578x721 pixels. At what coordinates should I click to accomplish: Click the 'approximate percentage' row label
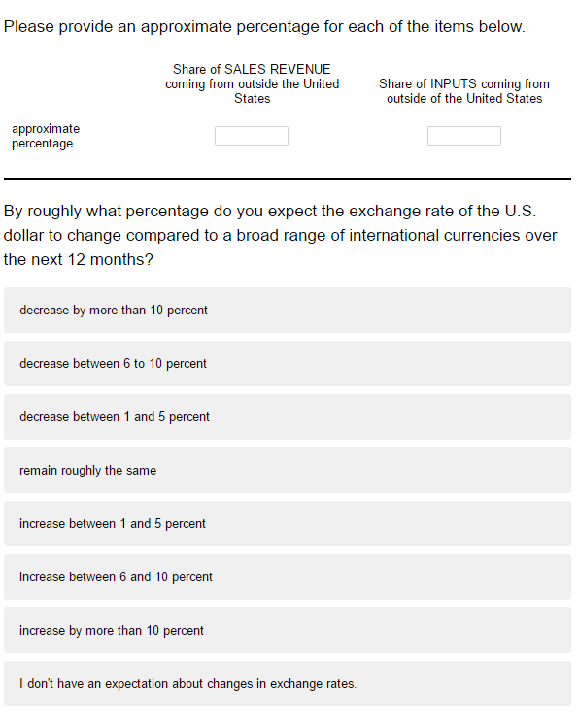coord(46,136)
